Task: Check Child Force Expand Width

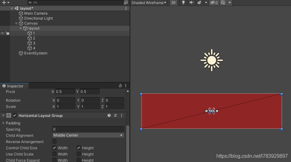Action: [x=54, y=160]
